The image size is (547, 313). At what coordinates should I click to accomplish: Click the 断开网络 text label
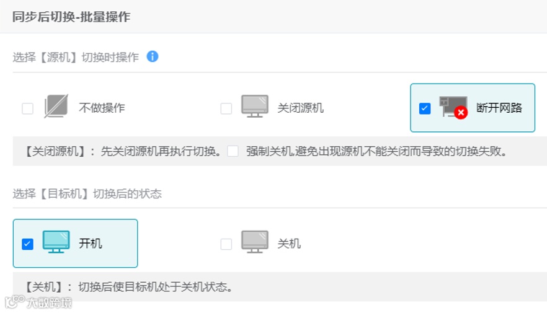[x=499, y=108]
